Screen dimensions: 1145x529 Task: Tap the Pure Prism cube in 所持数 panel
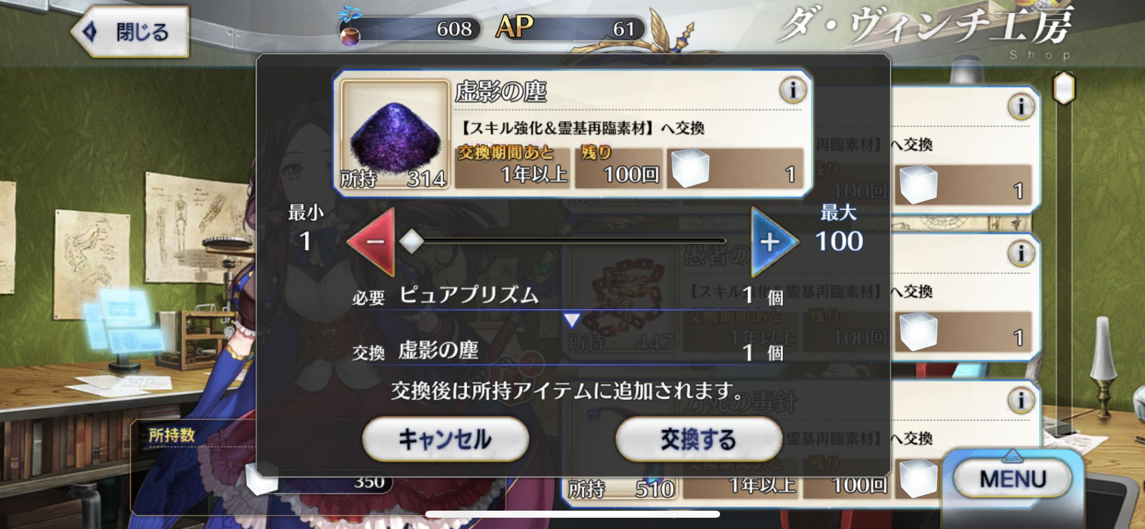[x=262, y=478]
